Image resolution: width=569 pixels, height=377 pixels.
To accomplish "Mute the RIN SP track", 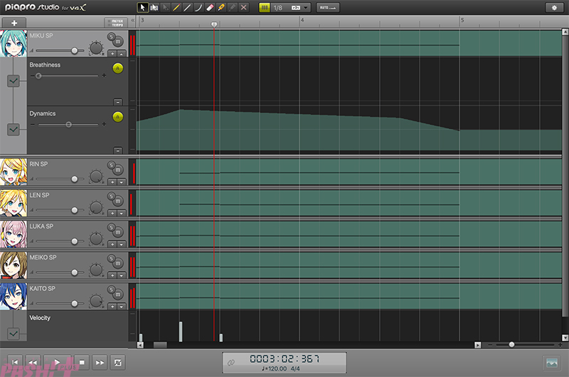I will pyautogui.click(x=118, y=171).
